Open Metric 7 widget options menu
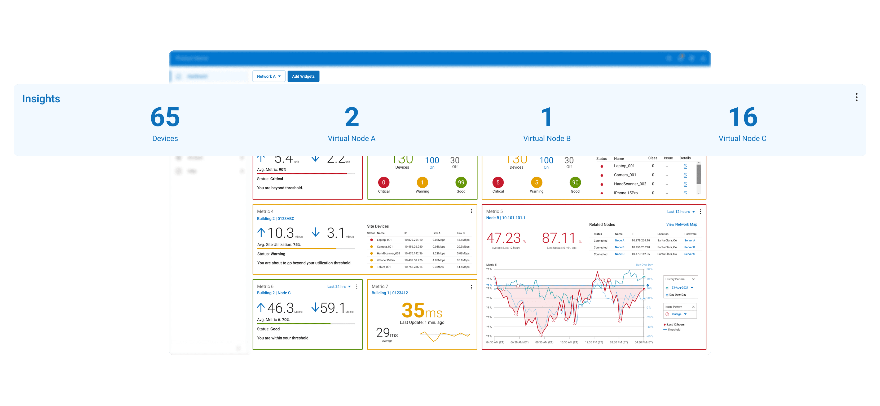Image resolution: width=880 pixels, height=406 pixels. click(472, 287)
